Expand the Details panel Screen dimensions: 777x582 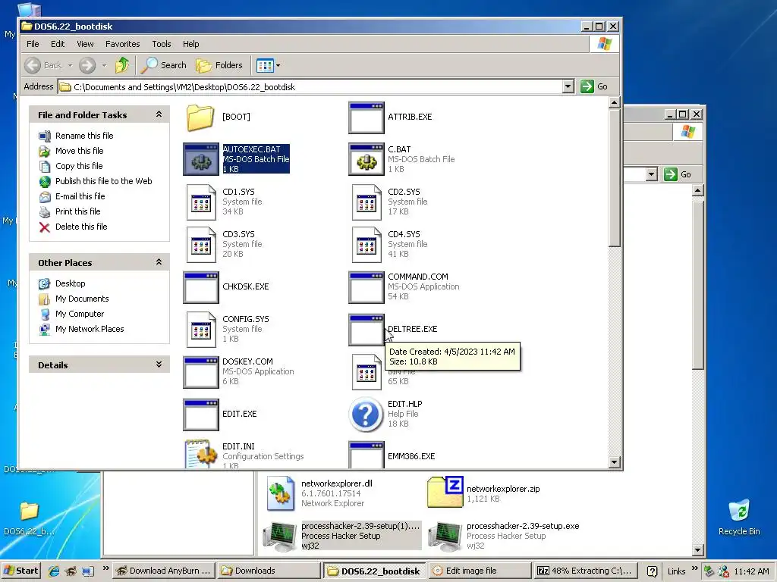159,365
